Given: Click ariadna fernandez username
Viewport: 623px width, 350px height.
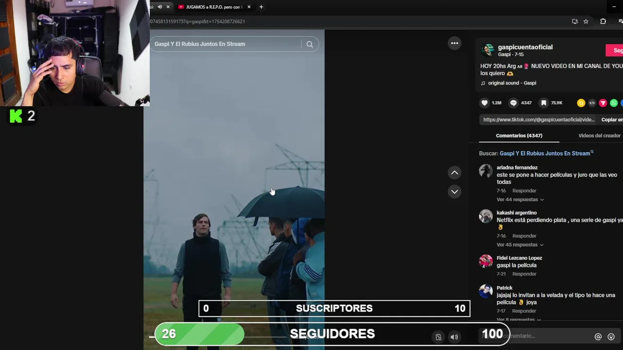Looking at the screenshot, I should pyautogui.click(x=517, y=167).
